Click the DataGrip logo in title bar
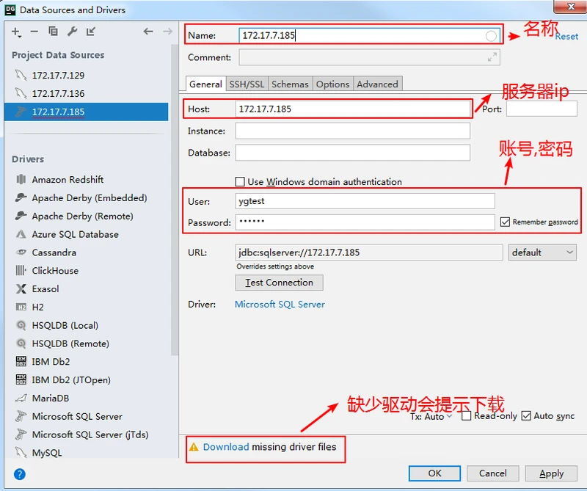Viewport: 587px width, 491px height. tap(10, 10)
